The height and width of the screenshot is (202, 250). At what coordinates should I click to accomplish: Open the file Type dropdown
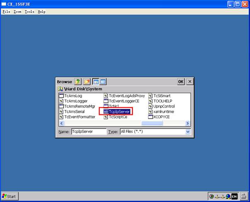tap(187, 131)
